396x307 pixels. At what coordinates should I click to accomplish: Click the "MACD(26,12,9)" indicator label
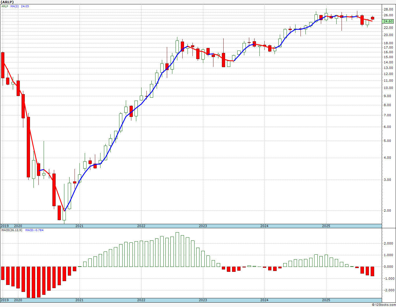point(12,230)
